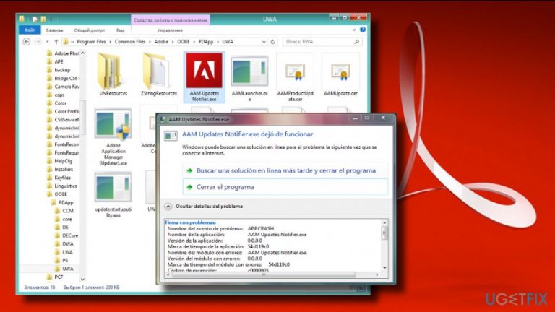
Task: Click the up one level arrow
Action: coord(56,42)
